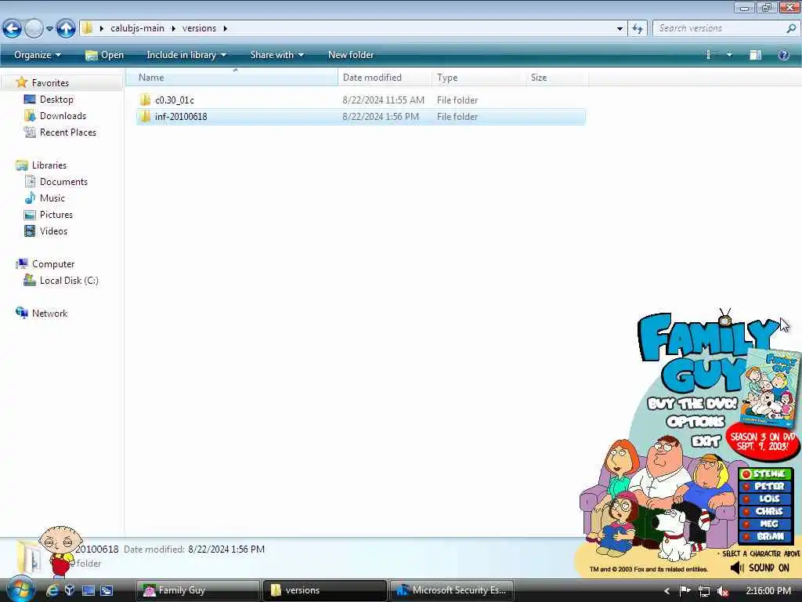Select Computer in navigation pane
The width and height of the screenshot is (802, 602).
[52, 264]
